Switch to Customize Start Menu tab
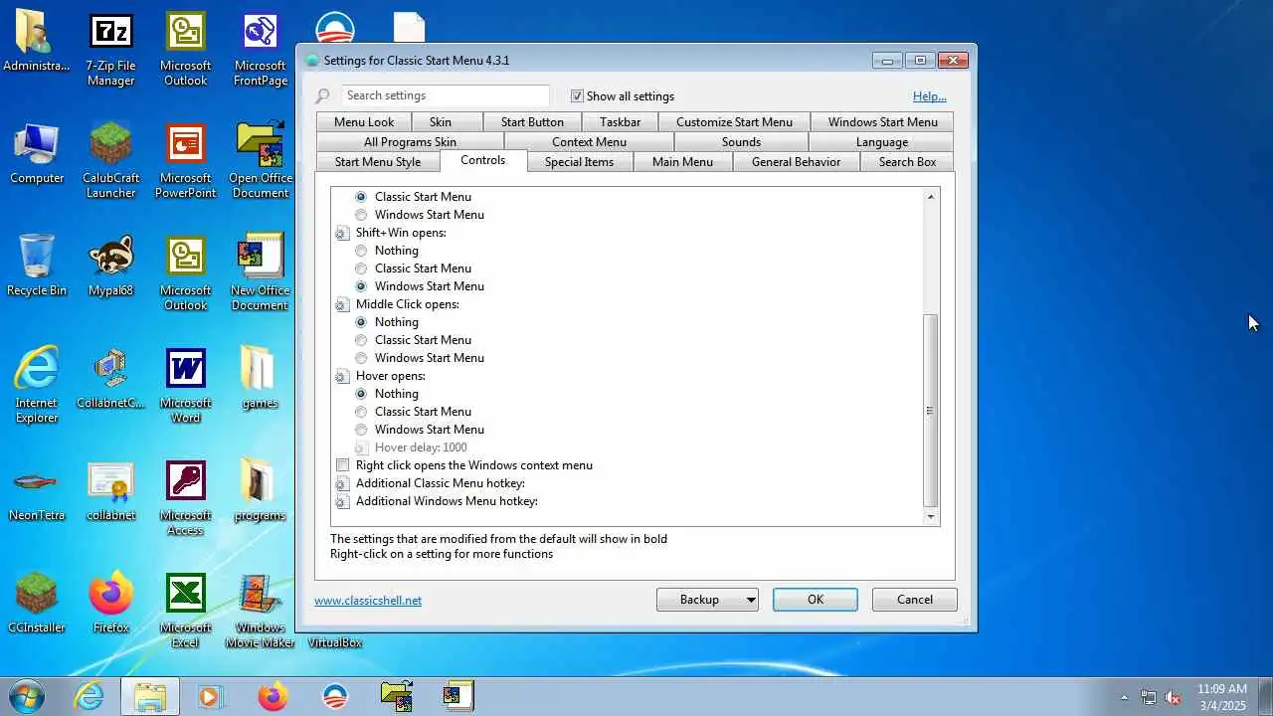This screenshot has width=1273, height=716. coord(734,122)
